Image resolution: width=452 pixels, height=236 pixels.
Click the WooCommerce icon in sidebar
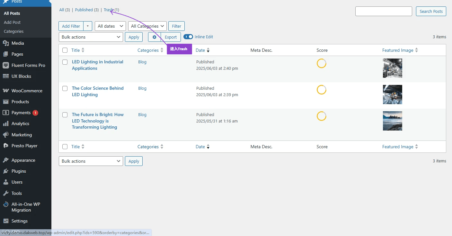(6, 91)
